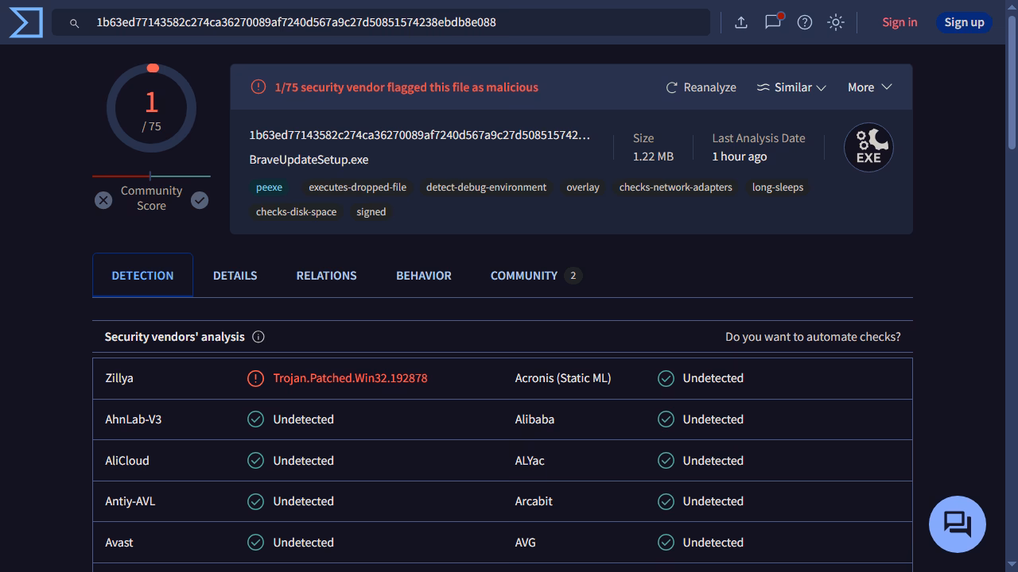1018x572 pixels.
Task: Click the executes-dropped-file tag
Action: point(357,187)
